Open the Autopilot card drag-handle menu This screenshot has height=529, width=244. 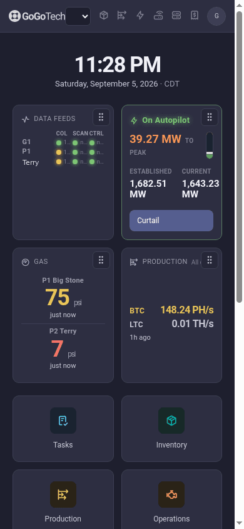(210, 117)
